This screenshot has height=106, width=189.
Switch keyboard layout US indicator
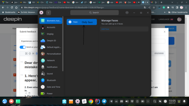click(116, 101)
